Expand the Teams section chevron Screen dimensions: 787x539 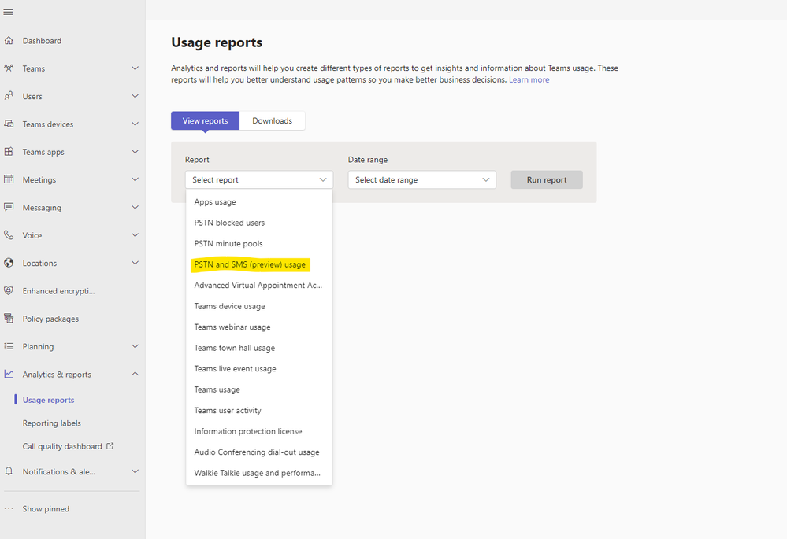click(x=135, y=68)
